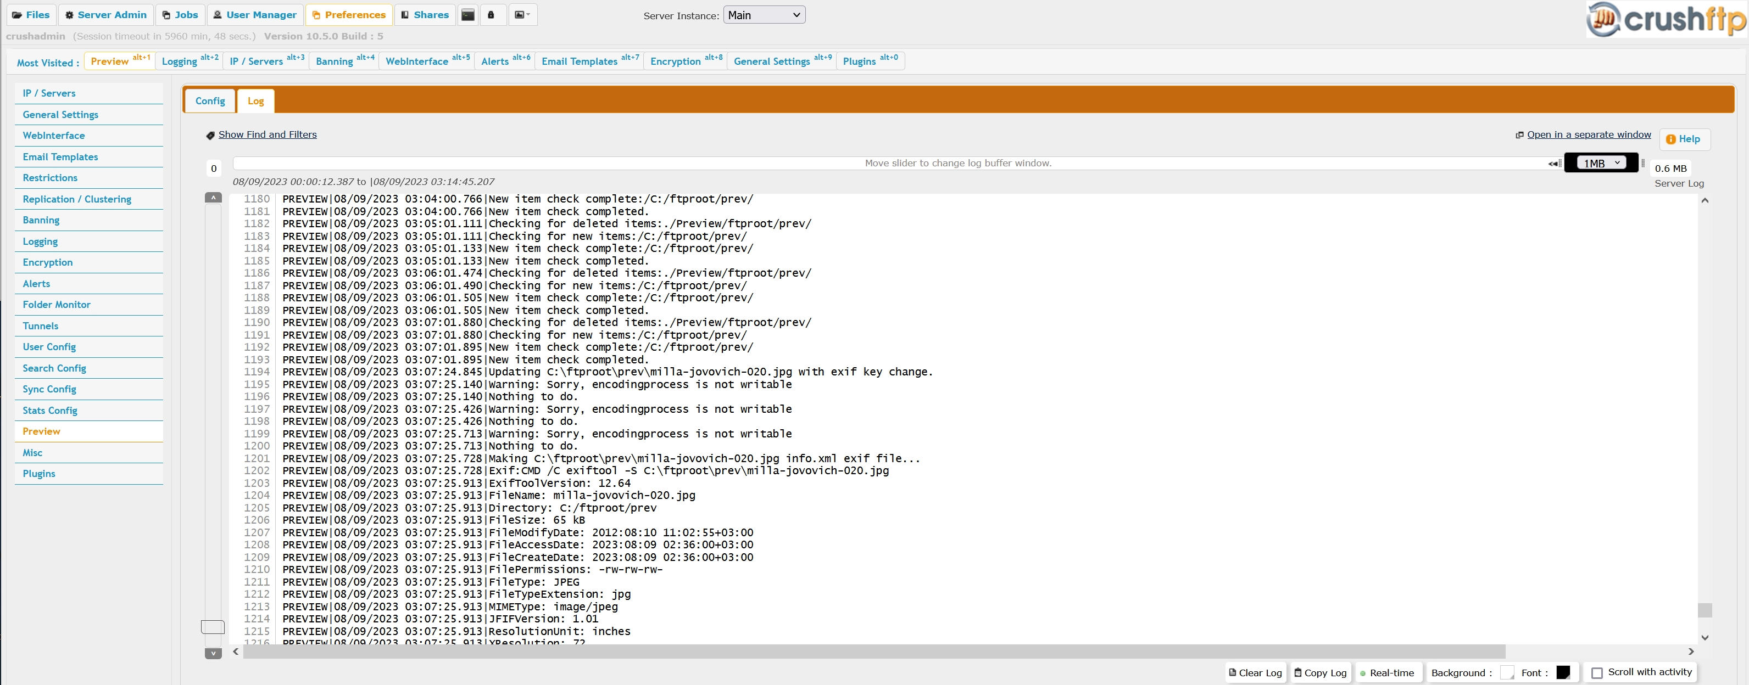Open the 1MB buffer size dropdown
Image resolution: width=1749 pixels, height=685 pixels.
click(1601, 164)
